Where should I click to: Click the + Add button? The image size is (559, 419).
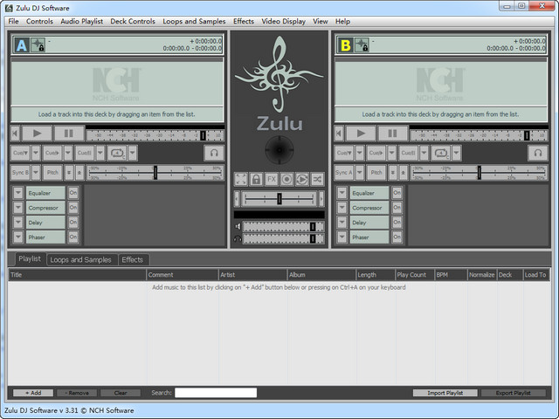tap(33, 393)
